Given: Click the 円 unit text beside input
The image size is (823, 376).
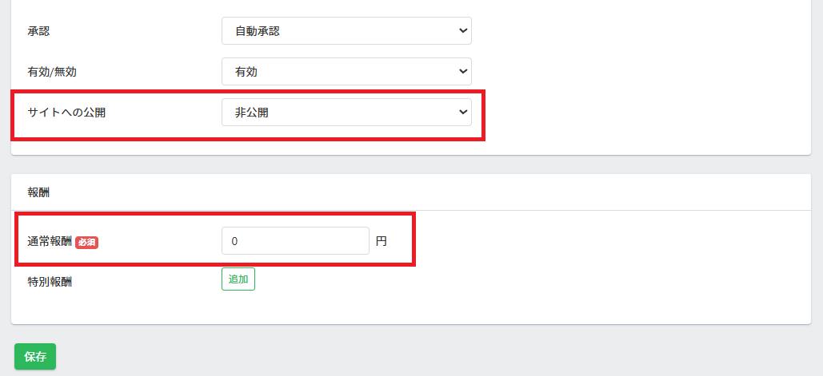Looking at the screenshot, I should point(382,241).
